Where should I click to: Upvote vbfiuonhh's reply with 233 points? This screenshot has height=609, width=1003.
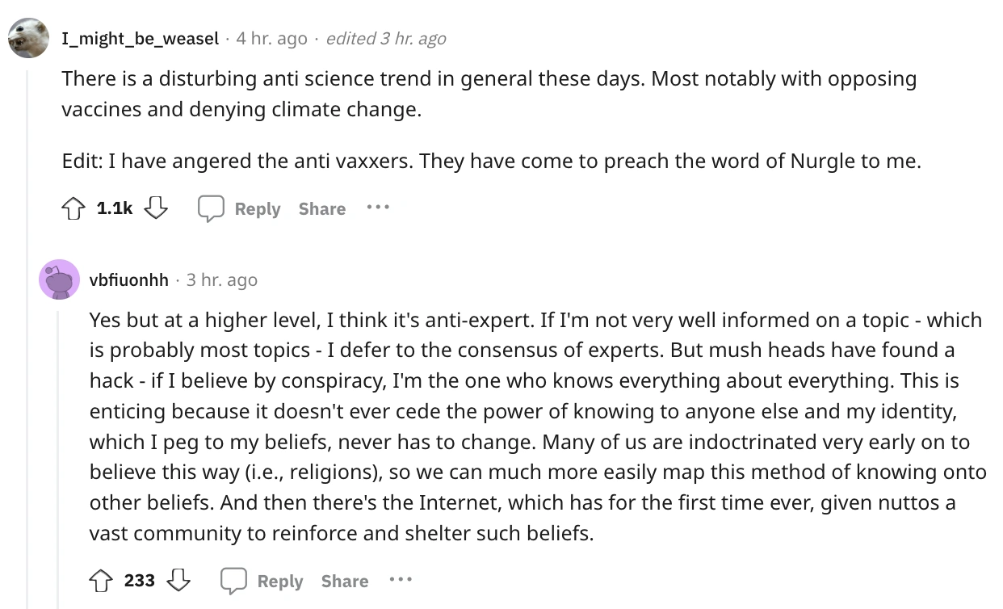(100, 582)
